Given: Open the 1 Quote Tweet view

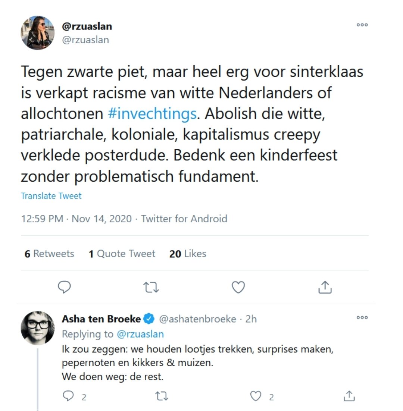Looking at the screenshot, I should tap(122, 254).
